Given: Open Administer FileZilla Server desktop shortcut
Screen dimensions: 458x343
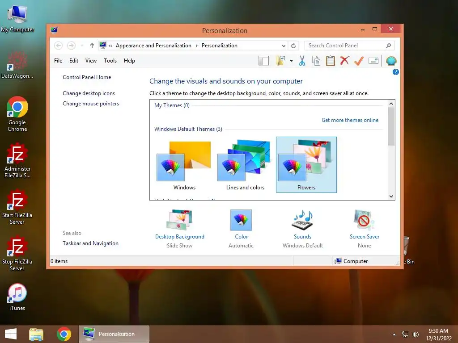Looking at the screenshot, I should click(17, 160).
